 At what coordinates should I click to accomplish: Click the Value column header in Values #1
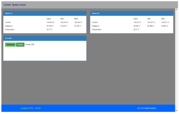coord(49,19)
